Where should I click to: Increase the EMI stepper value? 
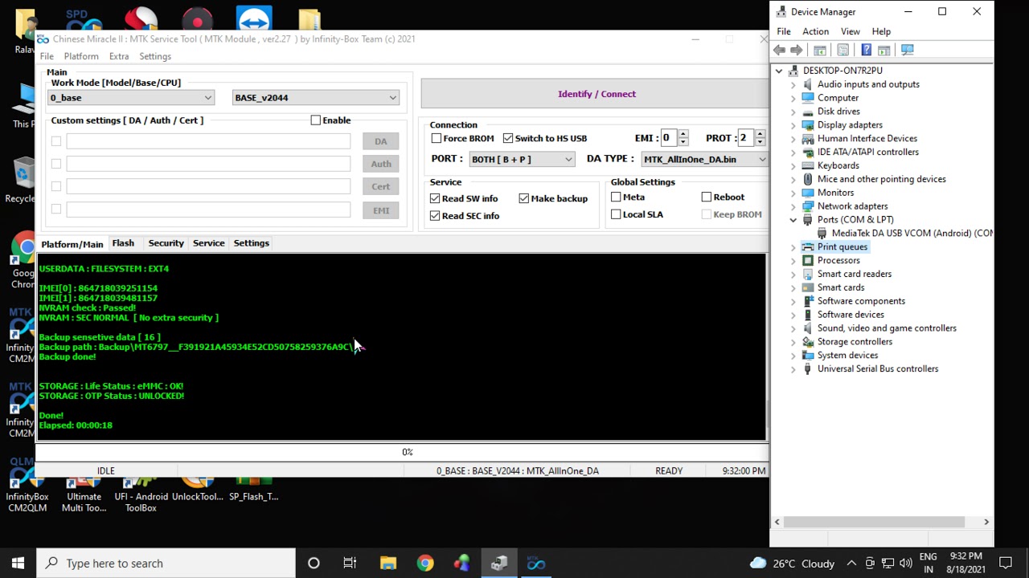coord(683,134)
